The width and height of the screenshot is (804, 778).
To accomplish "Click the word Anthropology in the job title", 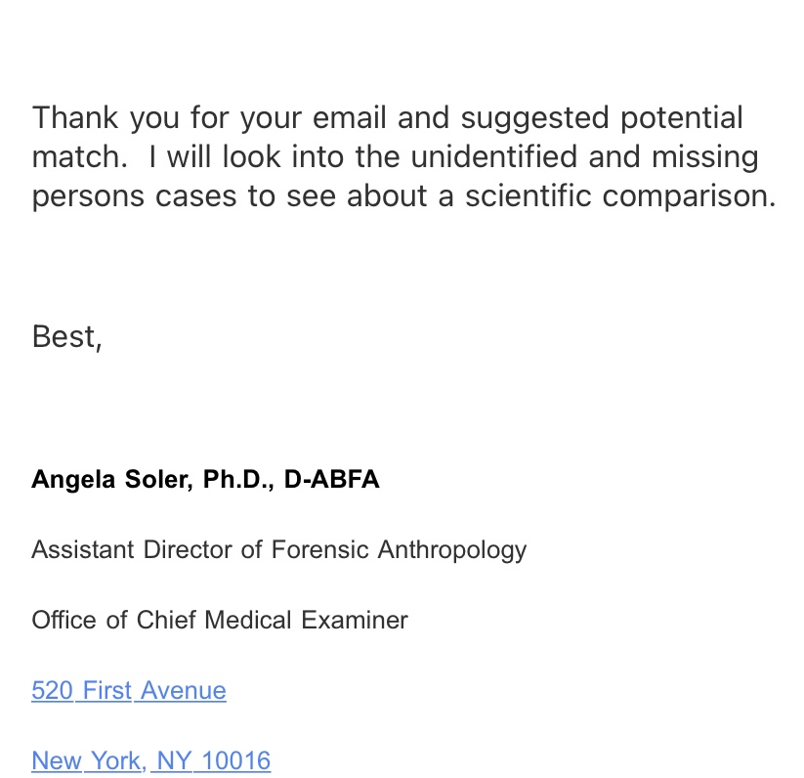I will [451, 550].
